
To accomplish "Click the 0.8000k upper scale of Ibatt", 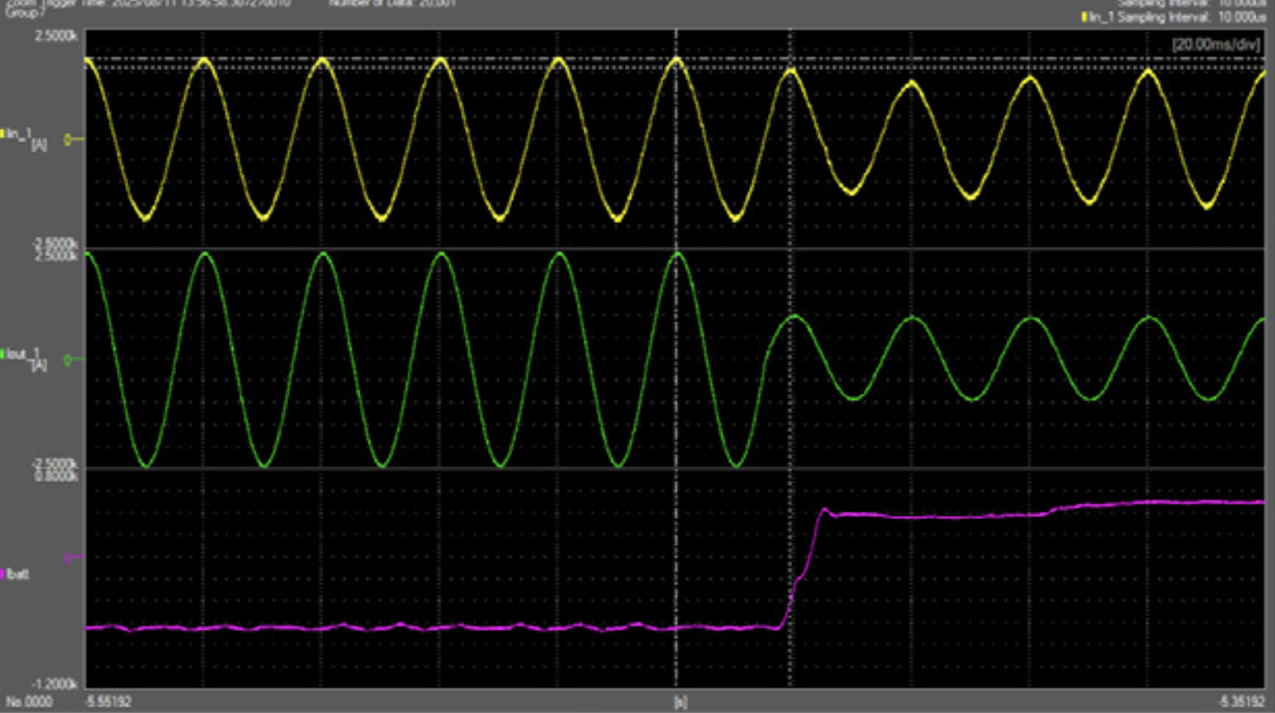I will click(55, 476).
